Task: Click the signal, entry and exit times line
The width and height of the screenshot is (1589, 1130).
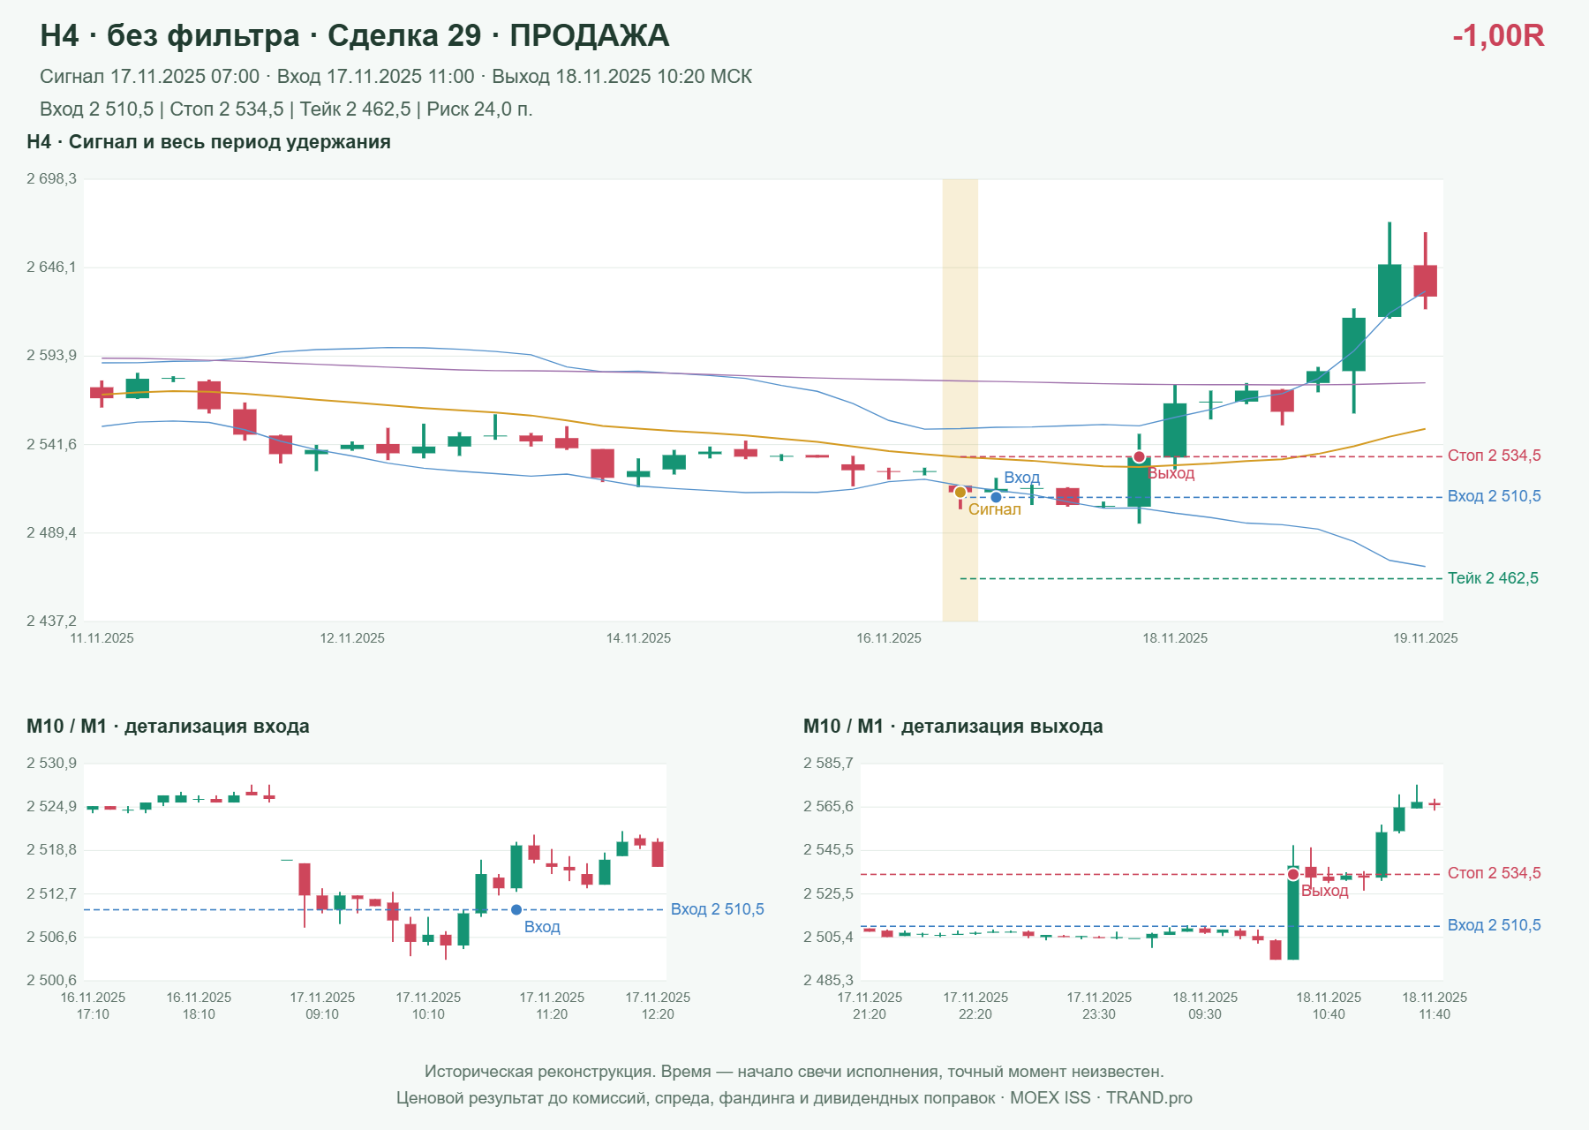Action: (395, 77)
